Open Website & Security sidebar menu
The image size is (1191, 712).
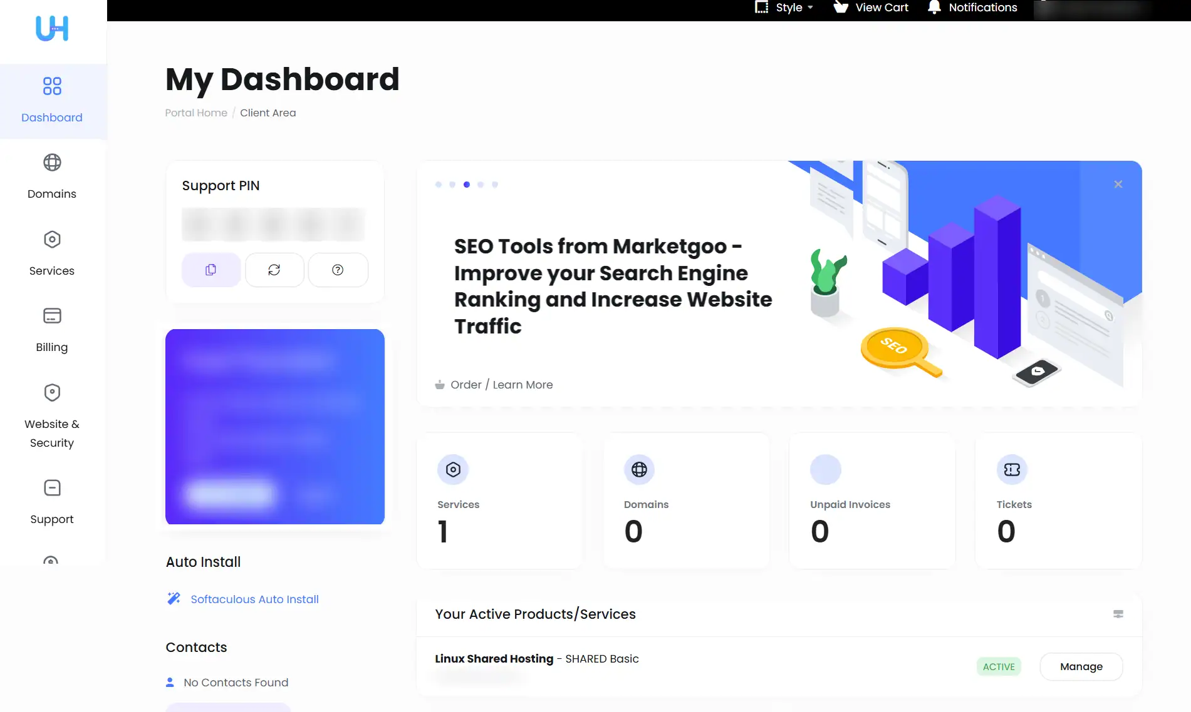(52, 416)
